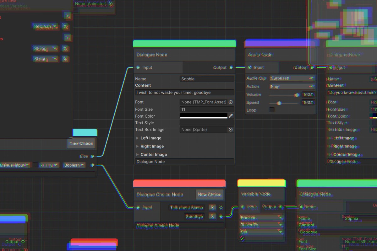
Task: Expand the Left Image section
Action: pyautogui.click(x=137, y=138)
